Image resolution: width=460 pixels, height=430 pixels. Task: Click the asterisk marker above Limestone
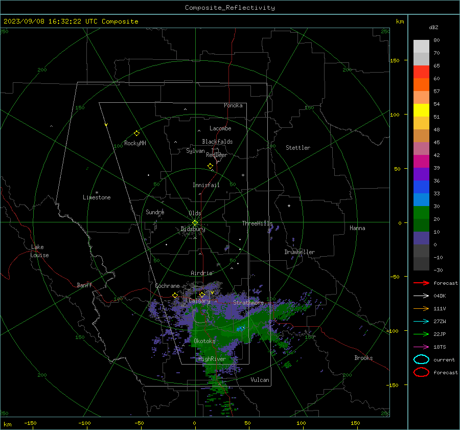97,193
